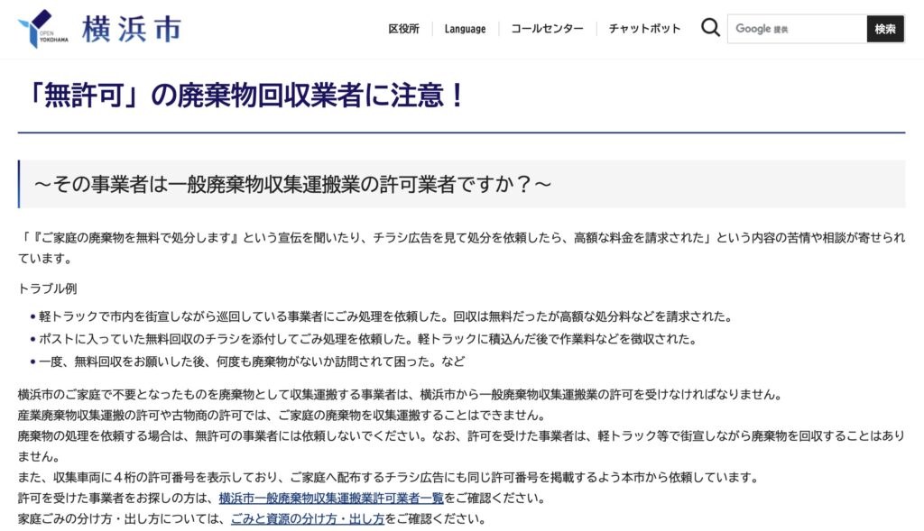Click the 〜その事業者は一般廃棄物収集運搬業の許可業者ですか？〜 subheading

(292, 184)
